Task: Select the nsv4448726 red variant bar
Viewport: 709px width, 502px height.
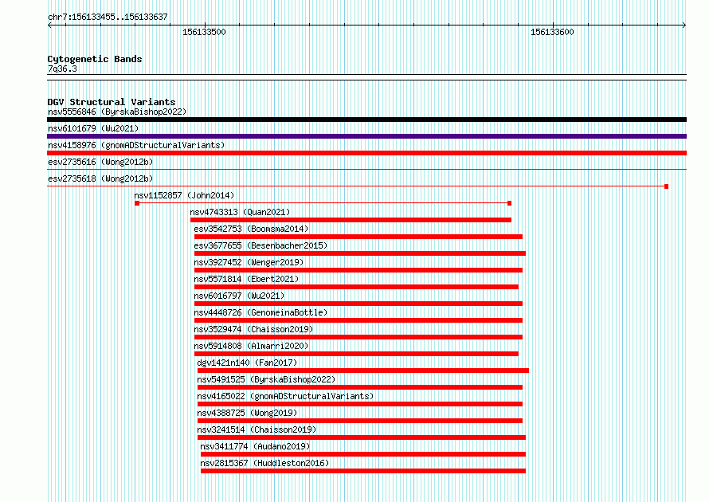Action: pos(358,320)
